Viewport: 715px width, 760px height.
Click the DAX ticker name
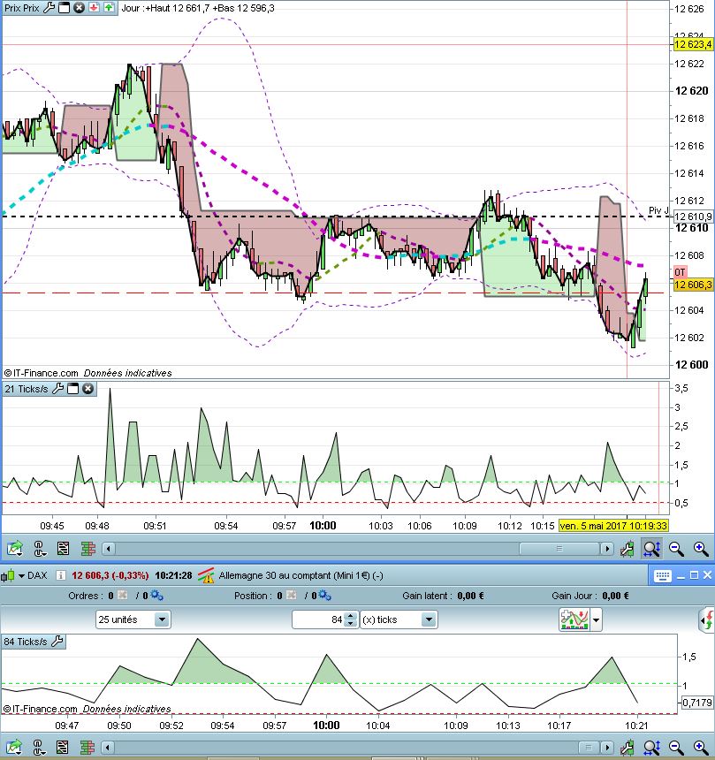point(37,575)
